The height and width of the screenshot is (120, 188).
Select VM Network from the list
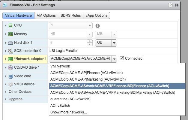pyautogui.click(x=117, y=66)
